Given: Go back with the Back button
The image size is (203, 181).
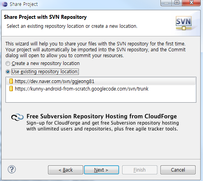Looking at the screenshot, I should (x=66, y=170).
